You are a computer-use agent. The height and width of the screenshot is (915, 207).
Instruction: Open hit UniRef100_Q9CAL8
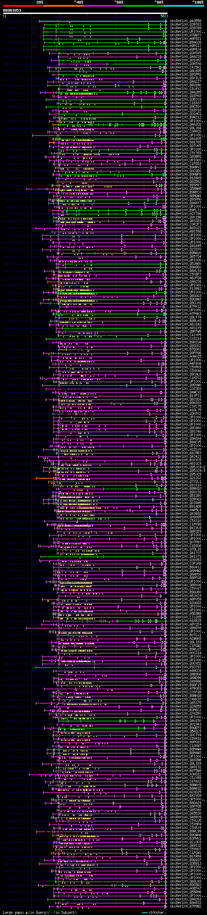(x=186, y=374)
